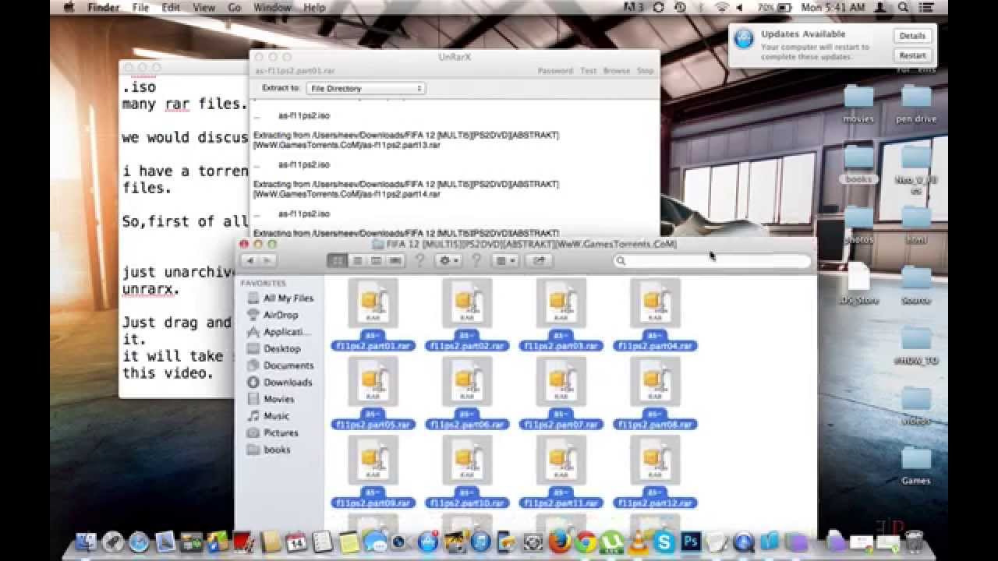998x561 pixels.
Task: Open Wi-Fi status in menu bar
Action: (x=721, y=8)
